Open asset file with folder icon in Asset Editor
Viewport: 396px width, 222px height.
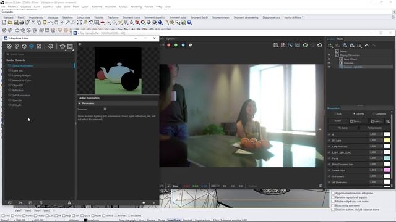coord(20,203)
